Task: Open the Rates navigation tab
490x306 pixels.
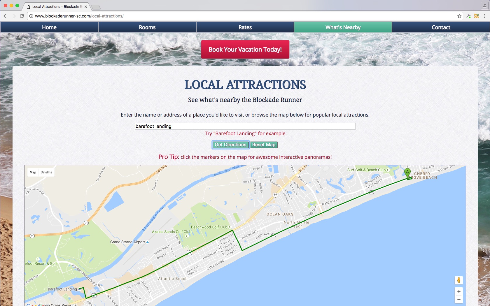Action: 245,27
